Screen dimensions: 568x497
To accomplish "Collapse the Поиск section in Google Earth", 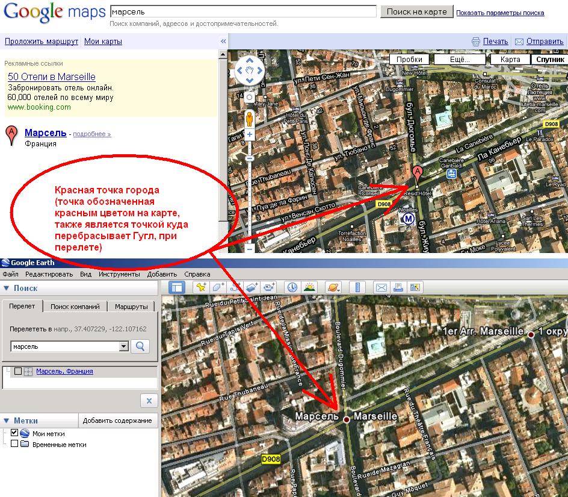I will click(x=6, y=288).
